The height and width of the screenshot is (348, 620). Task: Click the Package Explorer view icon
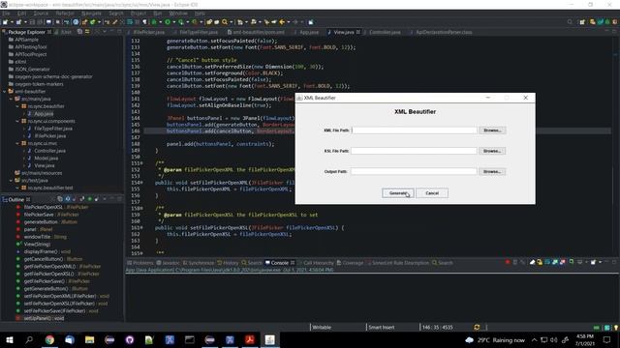pos(4,32)
